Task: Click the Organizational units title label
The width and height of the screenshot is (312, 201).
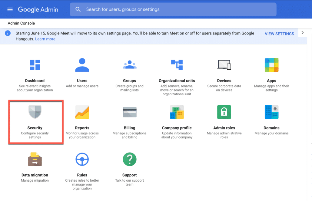Action: (x=177, y=81)
